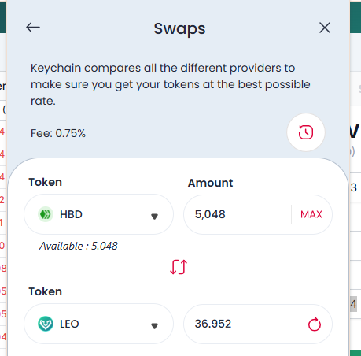
Task: Expand the LEO token dropdown arrow
Action: (154, 326)
